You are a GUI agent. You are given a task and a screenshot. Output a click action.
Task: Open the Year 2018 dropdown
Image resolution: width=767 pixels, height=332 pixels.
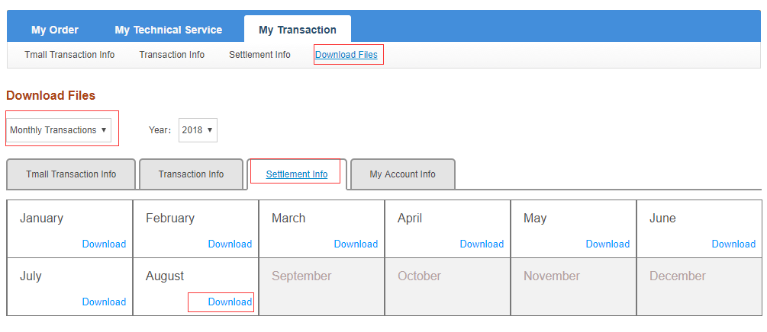(198, 130)
